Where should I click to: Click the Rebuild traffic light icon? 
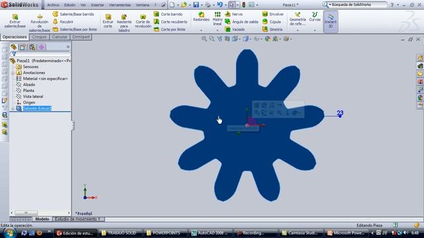pyautogui.click(x=244, y=5)
